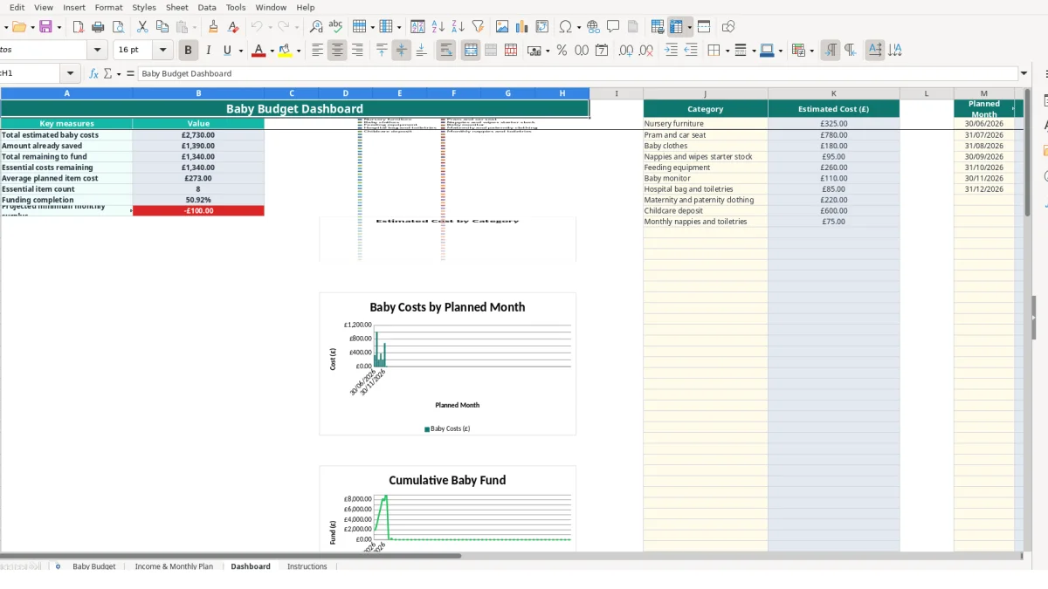Expand the formula bar

coord(1024,74)
